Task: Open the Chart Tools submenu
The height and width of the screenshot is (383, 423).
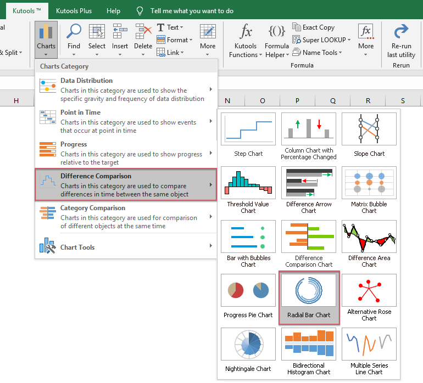Action: (x=126, y=246)
